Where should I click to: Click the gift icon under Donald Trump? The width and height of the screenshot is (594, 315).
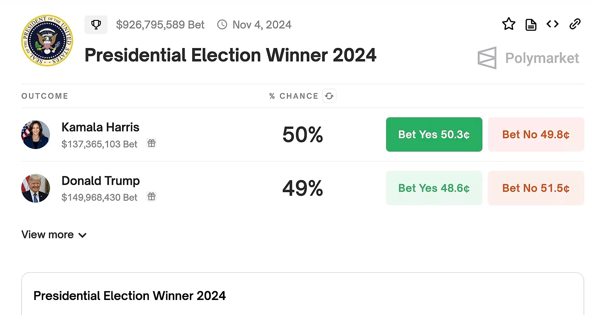coord(151,196)
